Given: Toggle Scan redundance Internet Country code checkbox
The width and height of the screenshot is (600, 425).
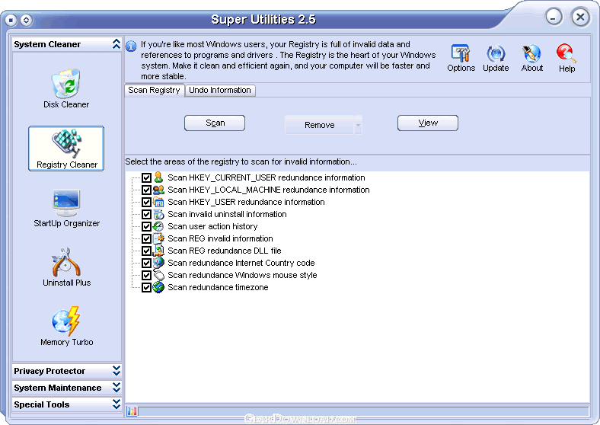Looking at the screenshot, I should (x=146, y=263).
